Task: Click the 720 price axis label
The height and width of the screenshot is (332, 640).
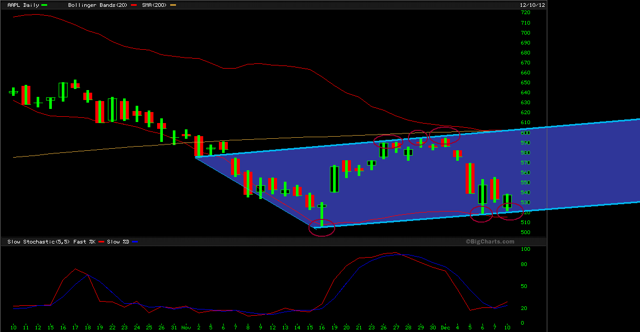Action: point(525,13)
